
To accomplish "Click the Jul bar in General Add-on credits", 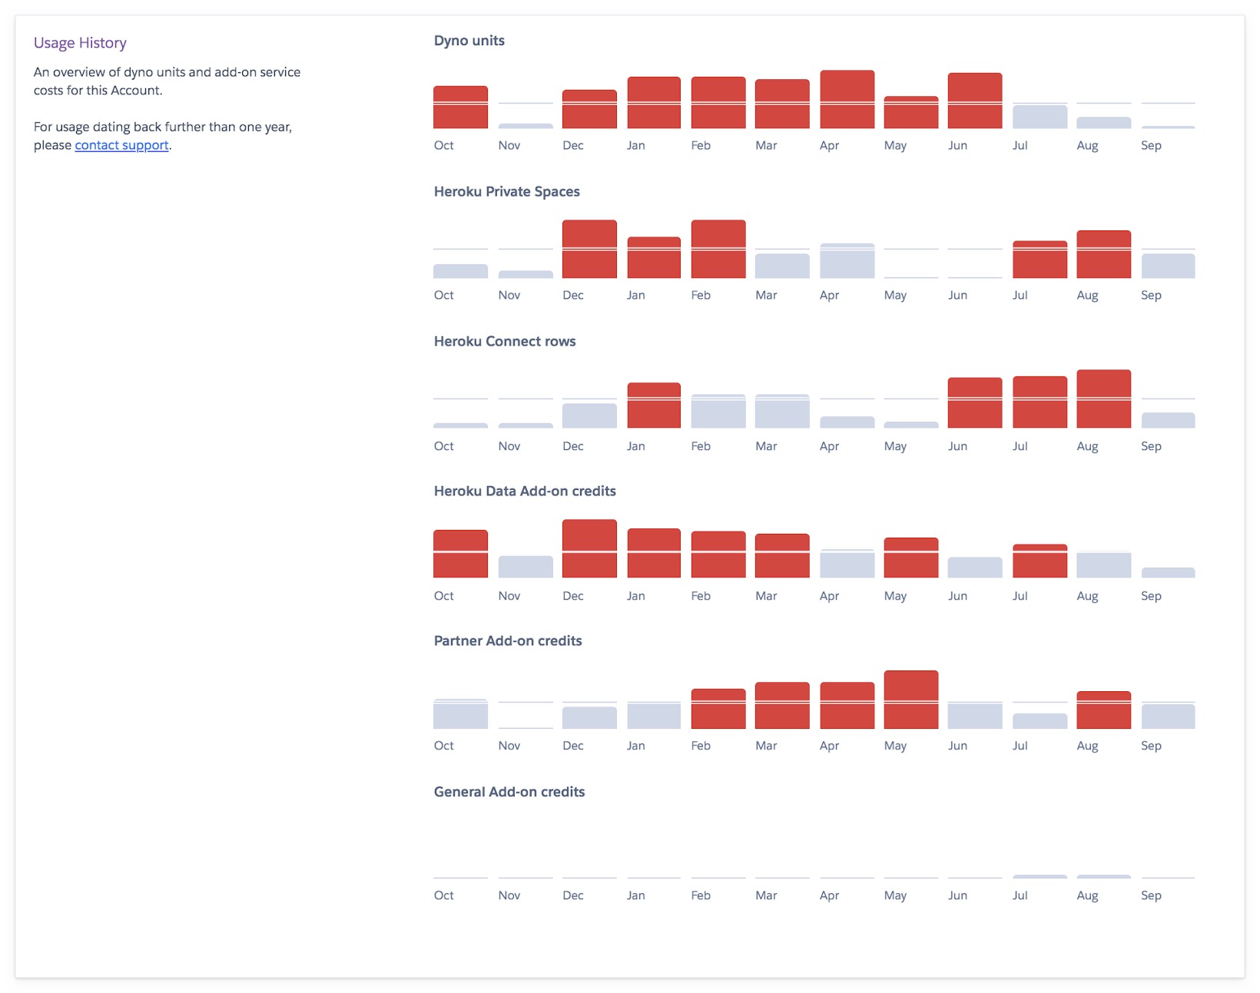I will coord(1040,878).
